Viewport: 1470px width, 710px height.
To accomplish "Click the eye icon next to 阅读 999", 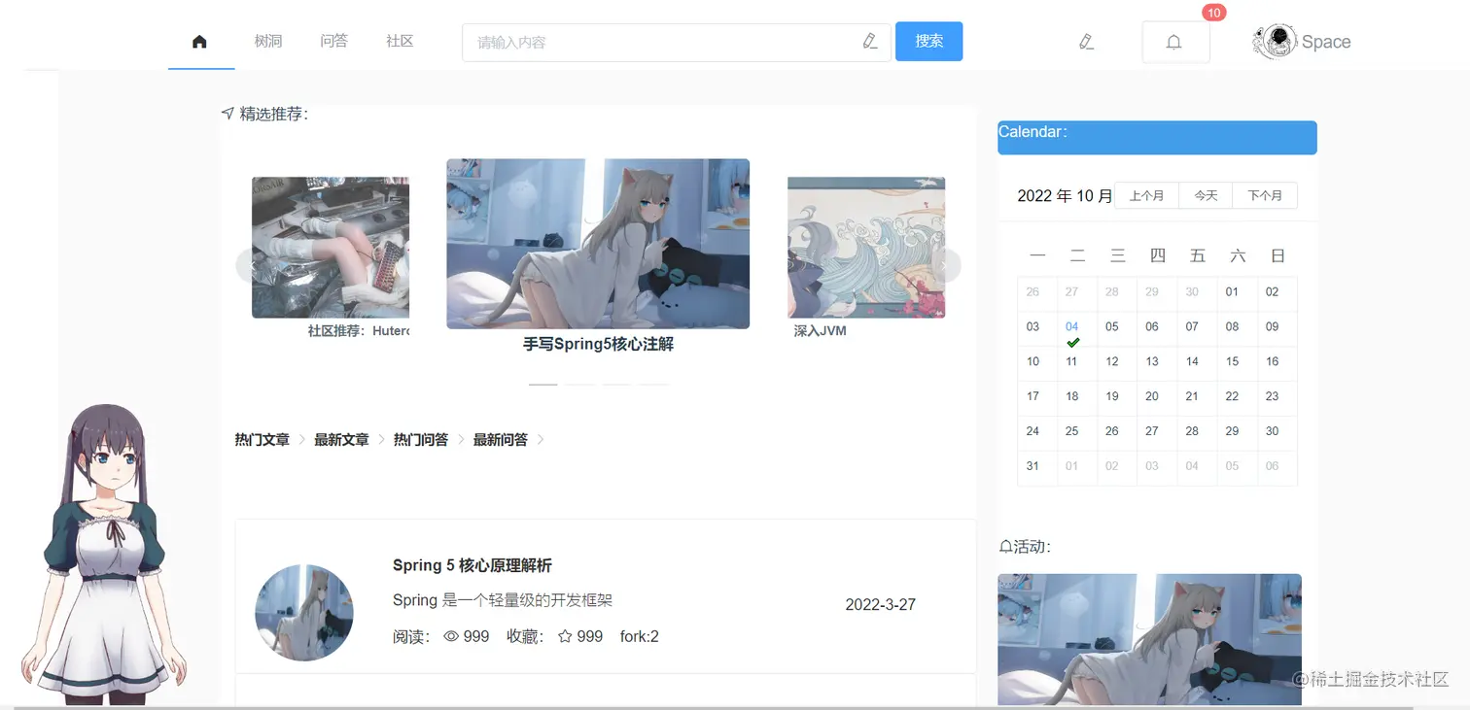I will (x=450, y=636).
